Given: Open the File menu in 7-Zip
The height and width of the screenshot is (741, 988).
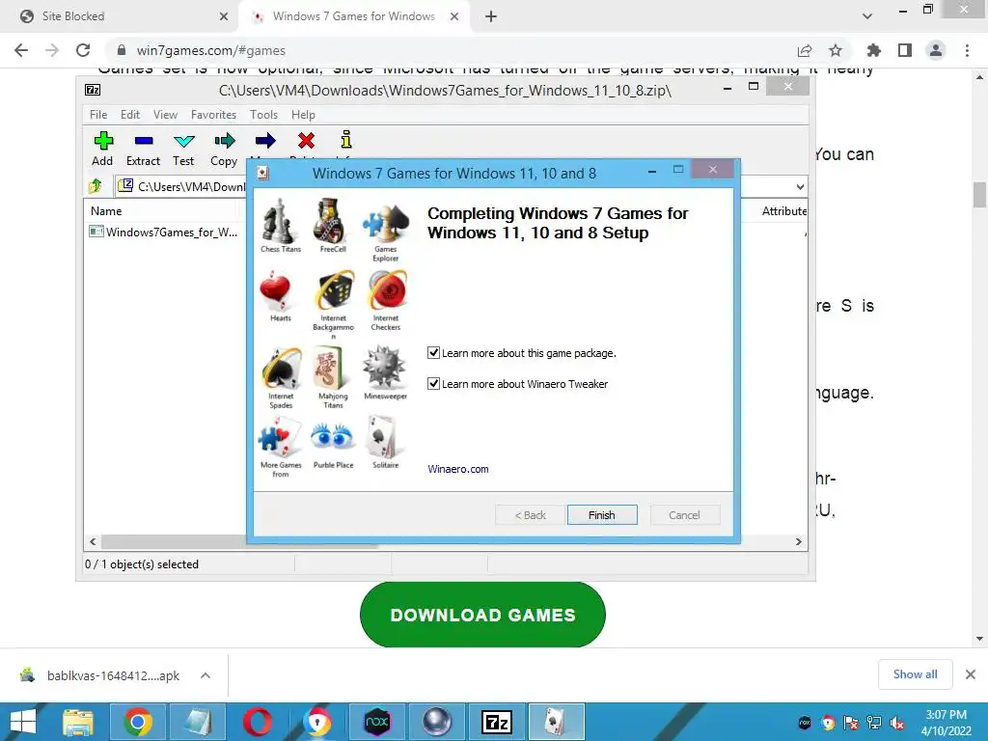Looking at the screenshot, I should [98, 115].
